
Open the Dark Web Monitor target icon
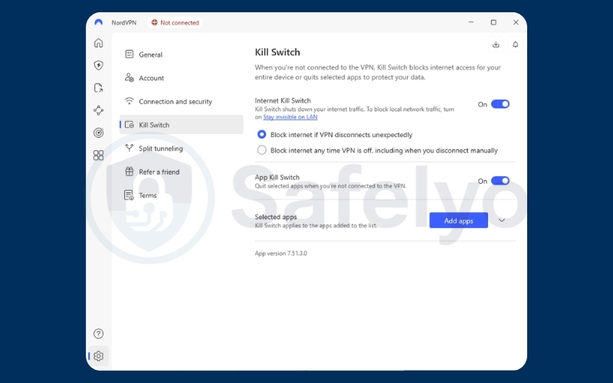click(99, 133)
